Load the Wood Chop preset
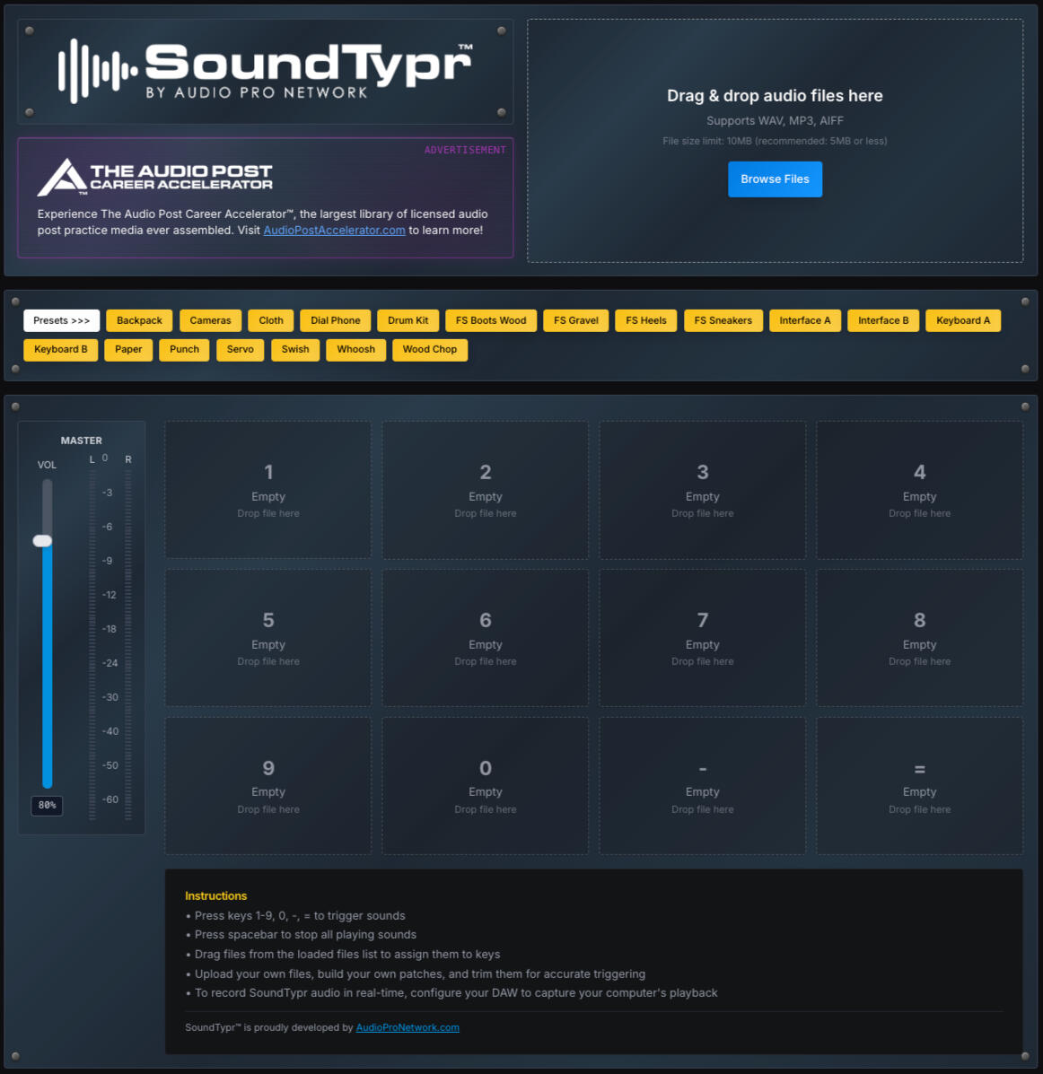This screenshot has height=1074, width=1043. (x=429, y=349)
